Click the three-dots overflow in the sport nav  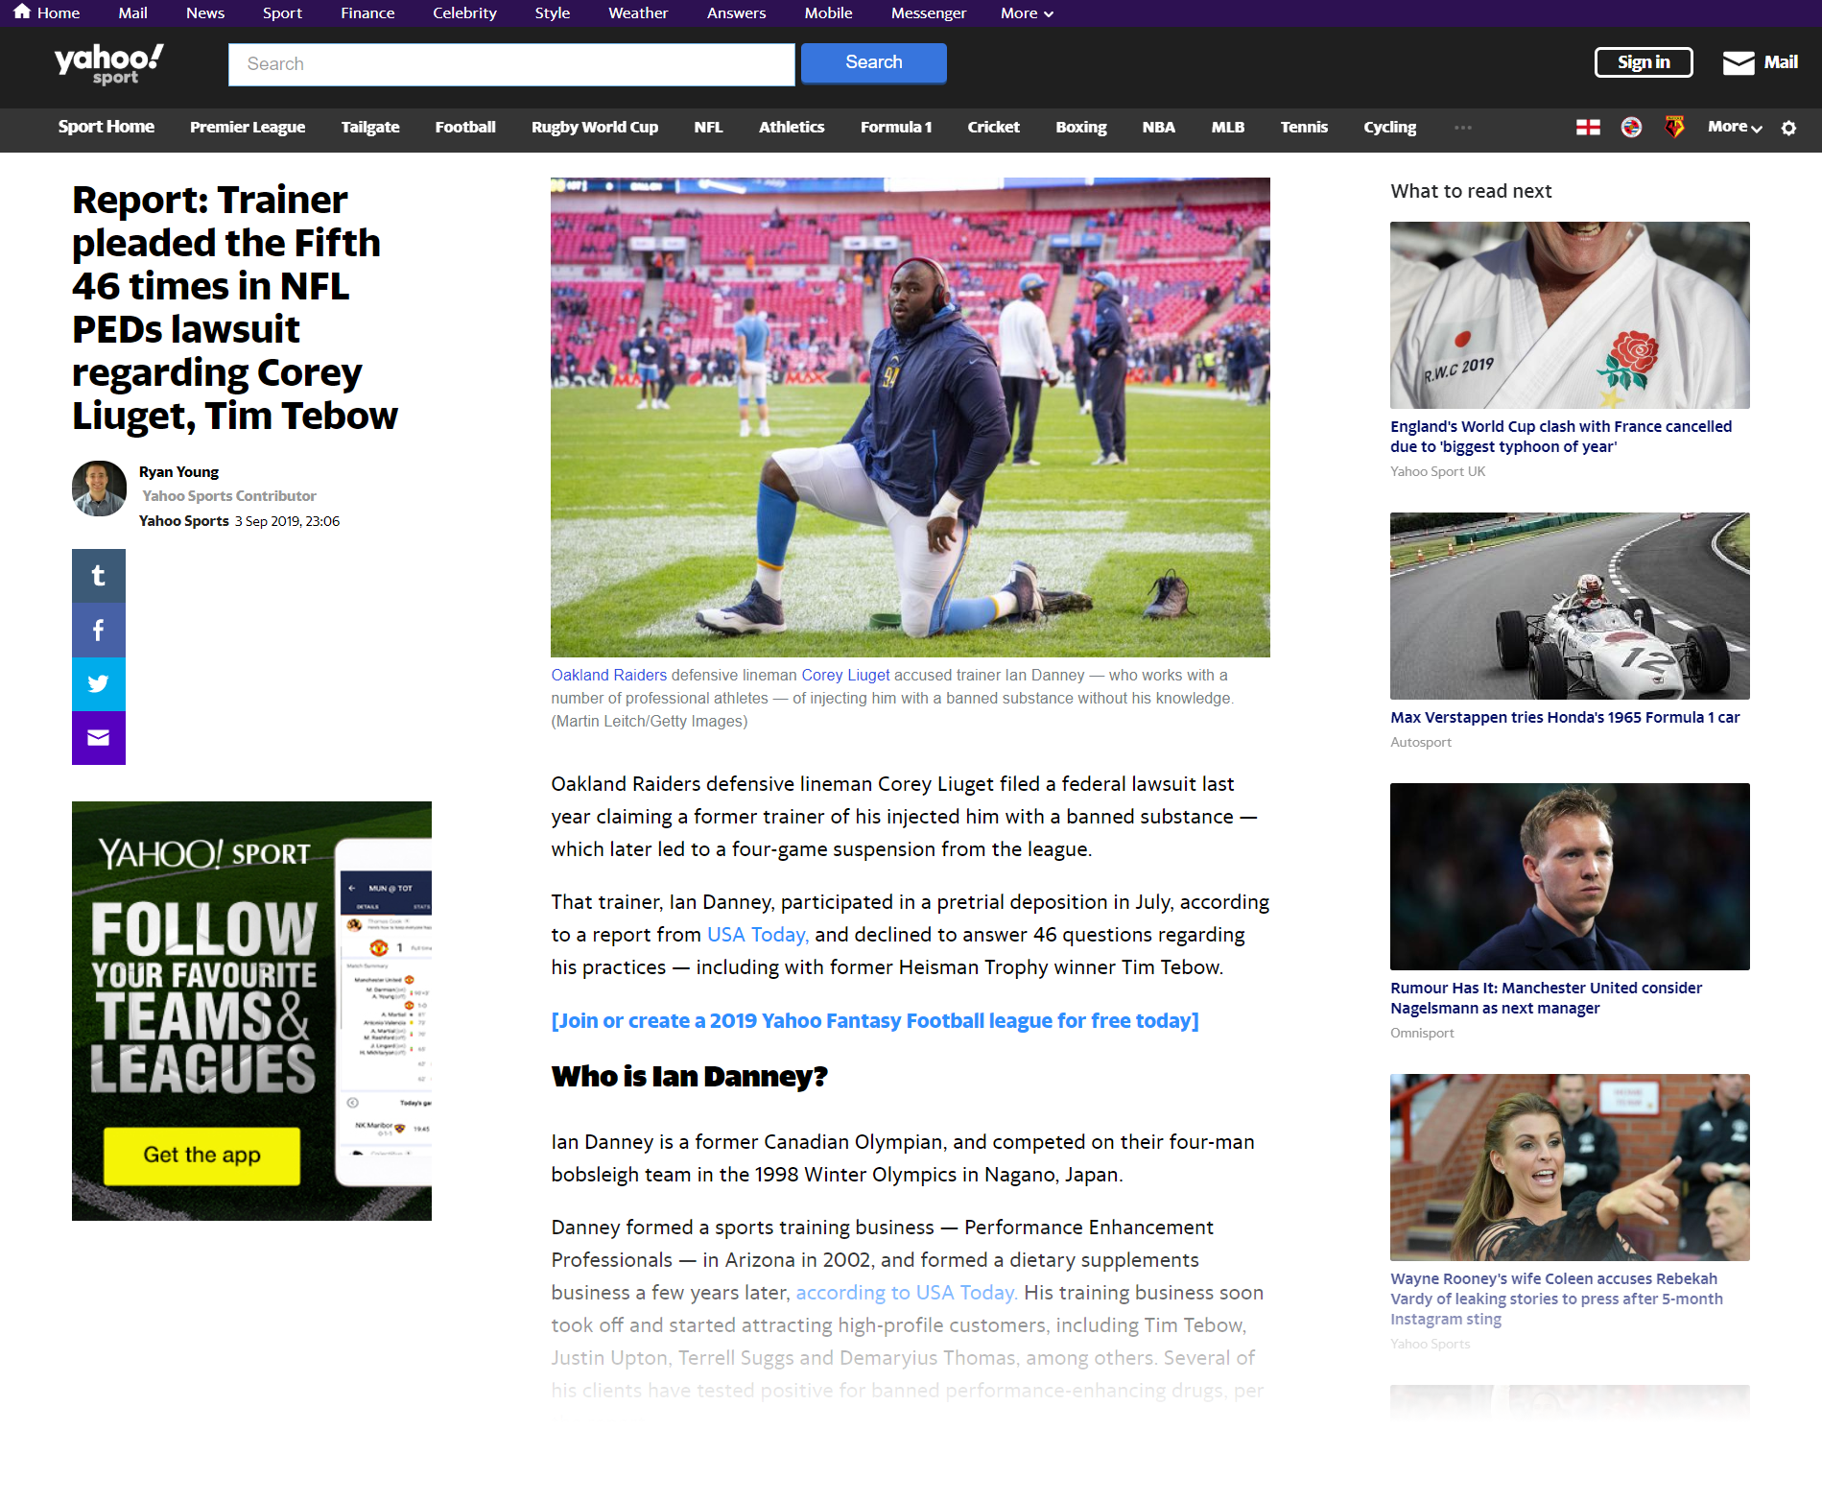click(1462, 127)
